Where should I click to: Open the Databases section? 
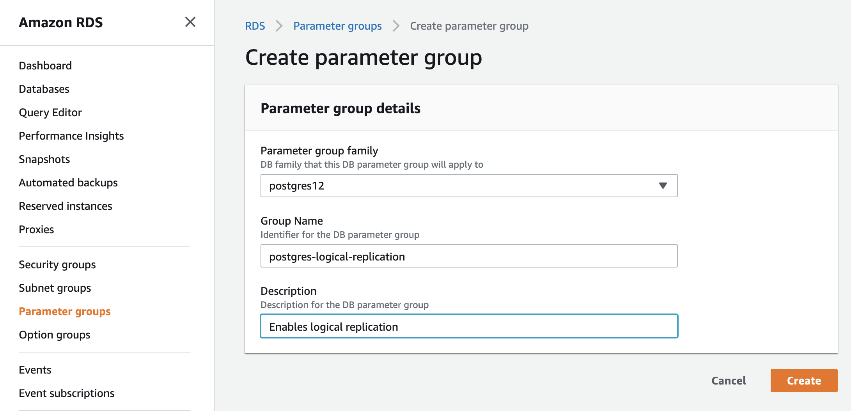click(44, 89)
